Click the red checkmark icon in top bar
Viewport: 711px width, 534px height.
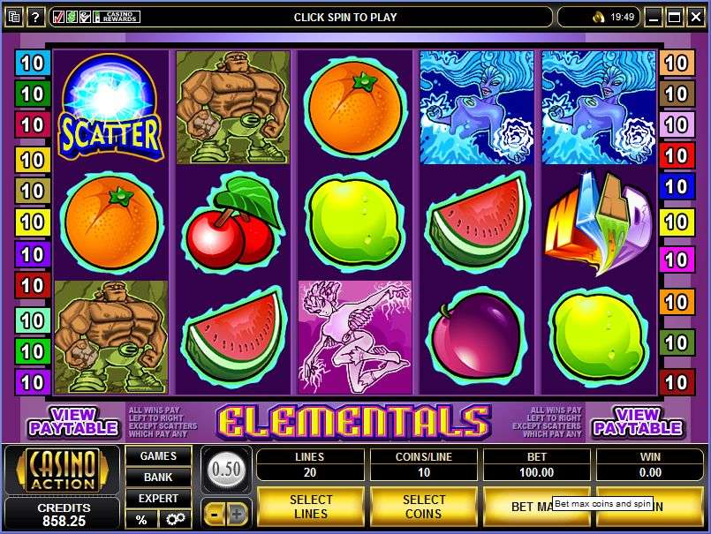[x=58, y=18]
